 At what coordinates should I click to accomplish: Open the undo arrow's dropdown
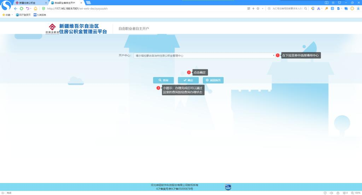click(31, 9)
